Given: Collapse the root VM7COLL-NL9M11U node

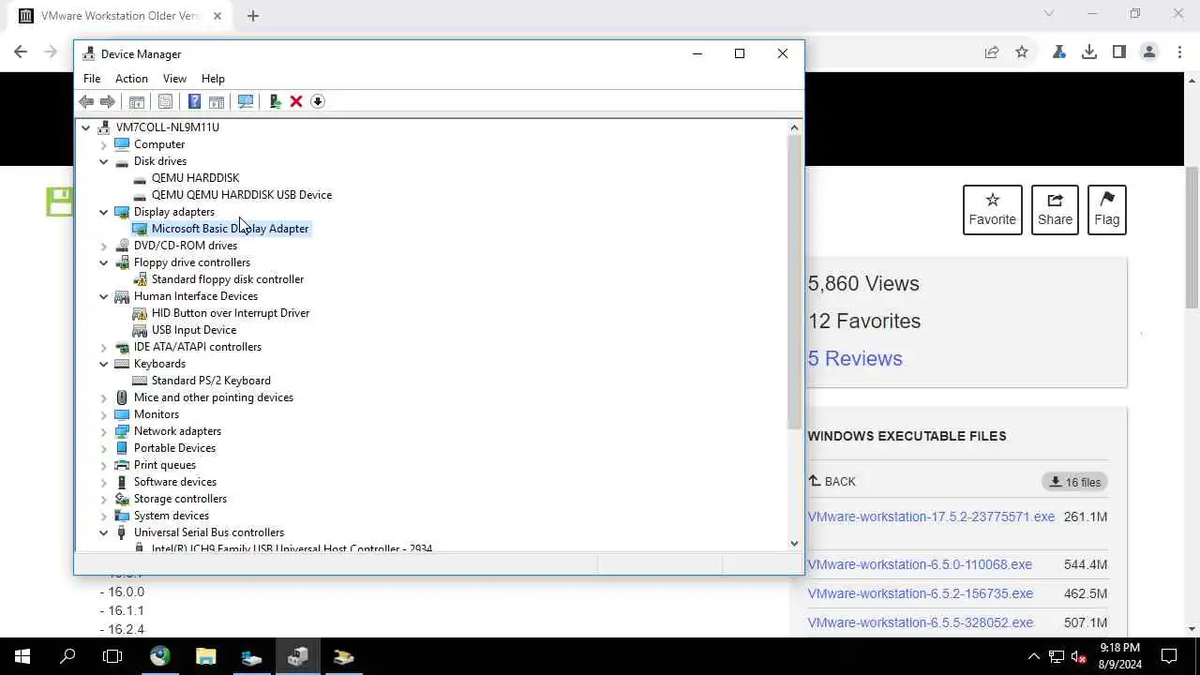Looking at the screenshot, I should 86,127.
